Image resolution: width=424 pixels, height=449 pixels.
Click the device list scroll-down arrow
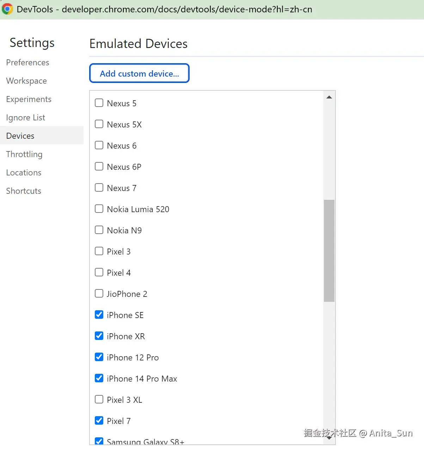[x=329, y=438]
